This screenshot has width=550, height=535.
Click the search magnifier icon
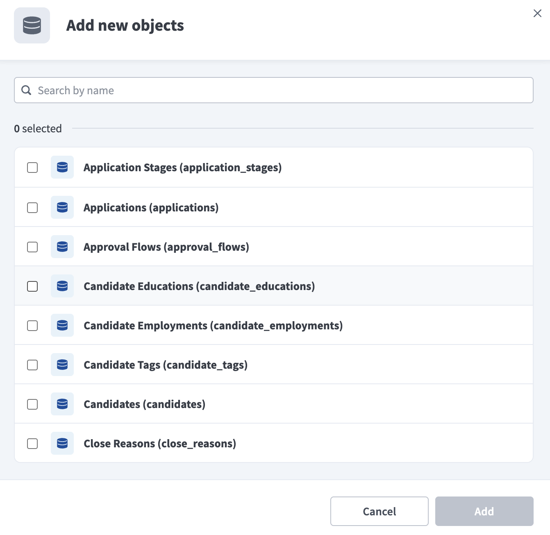tap(26, 90)
